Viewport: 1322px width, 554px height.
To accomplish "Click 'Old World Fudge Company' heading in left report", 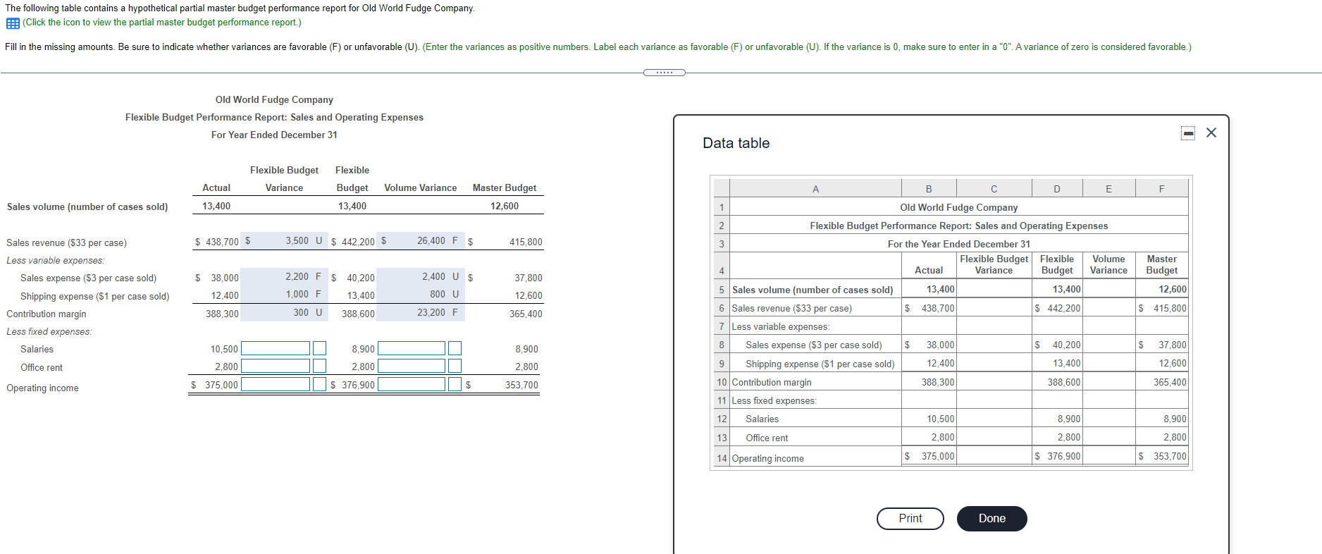I will (274, 99).
